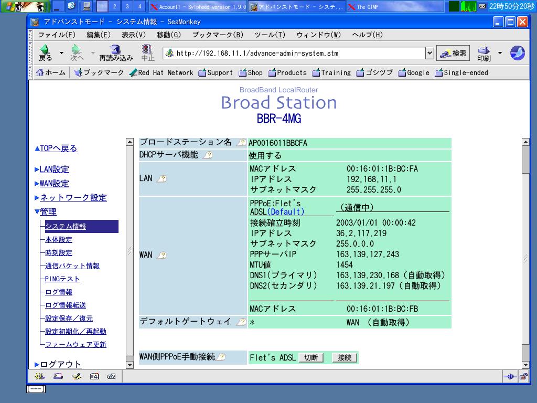Expand the LAN設定 section in sidebar

[x=54, y=169]
